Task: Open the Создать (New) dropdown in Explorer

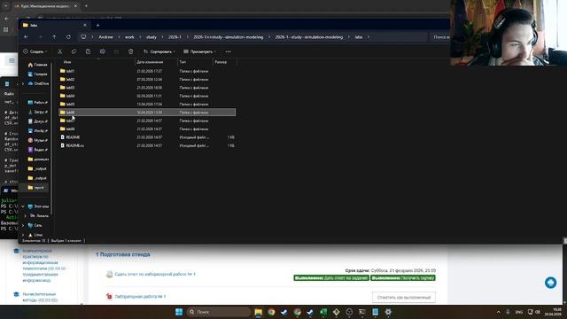Action: pyautogui.click(x=35, y=51)
